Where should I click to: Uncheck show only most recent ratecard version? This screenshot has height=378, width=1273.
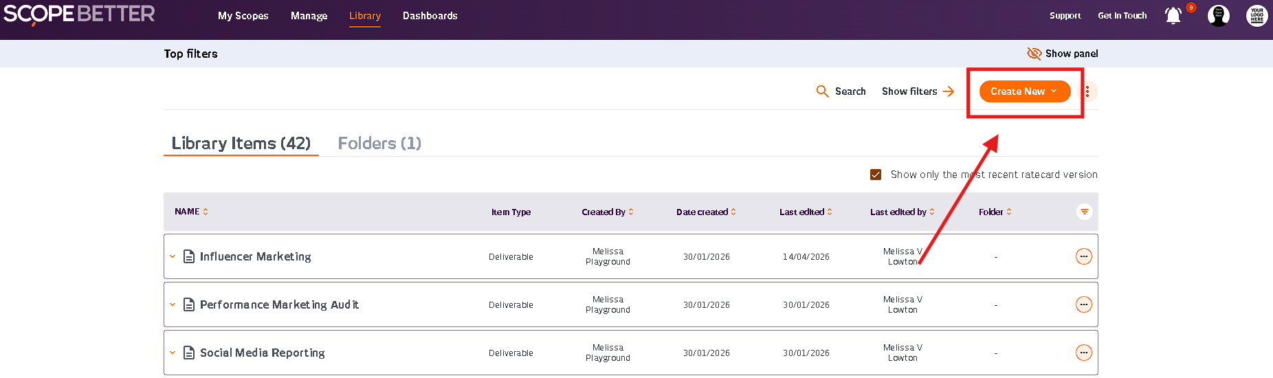[x=876, y=175]
